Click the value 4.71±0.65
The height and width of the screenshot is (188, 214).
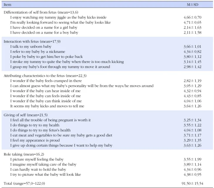coord(193,22)
